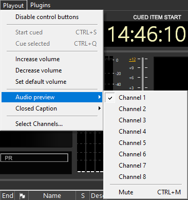Screen dimensions: 188x200
Task: Select Start cued menu entry
Action: [x=52, y=32]
